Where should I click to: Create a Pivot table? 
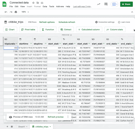point(28,30)
